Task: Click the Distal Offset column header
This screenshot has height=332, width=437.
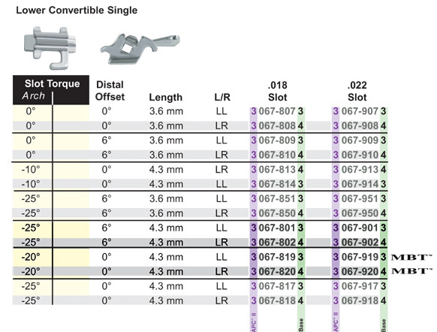Action: [x=110, y=91]
